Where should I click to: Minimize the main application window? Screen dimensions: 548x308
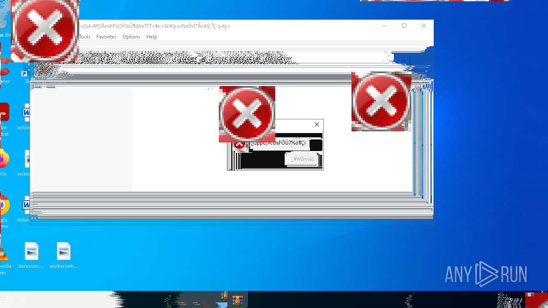(x=384, y=26)
